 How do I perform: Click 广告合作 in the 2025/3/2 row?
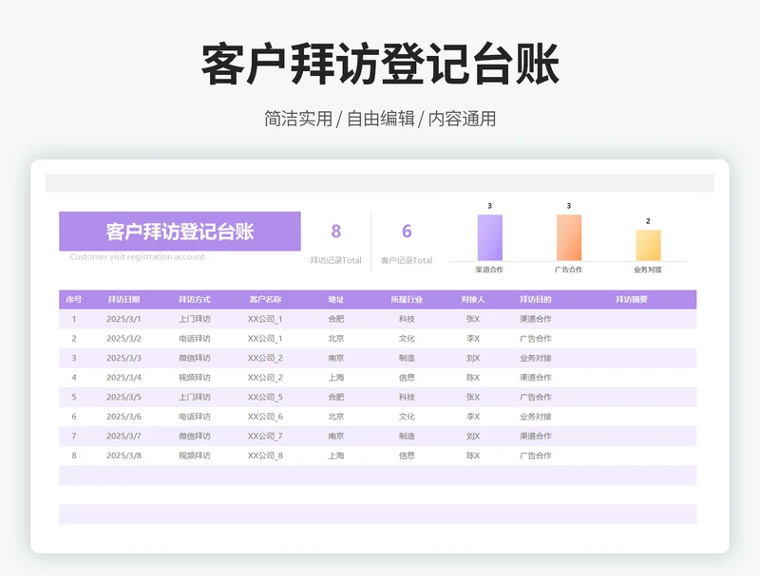tap(536, 339)
